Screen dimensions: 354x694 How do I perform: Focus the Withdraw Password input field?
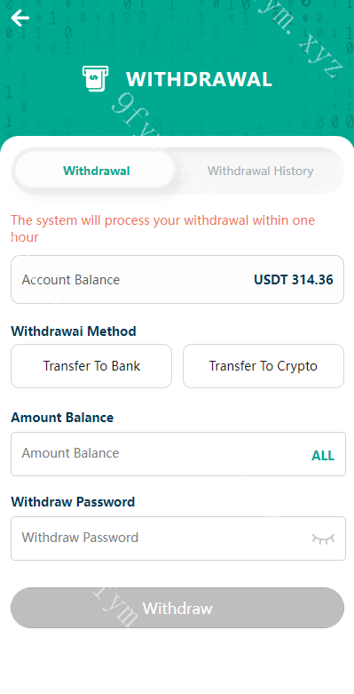pyautogui.click(x=178, y=538)
